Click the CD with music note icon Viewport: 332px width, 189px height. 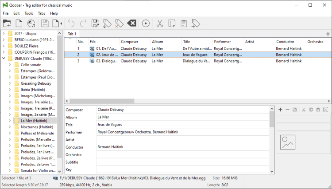click(31, 24)
